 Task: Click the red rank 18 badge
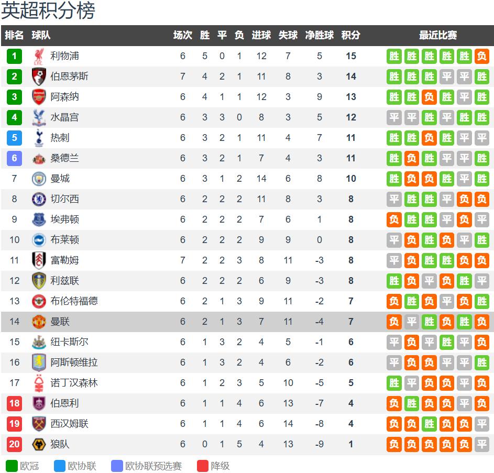coord(14,403)
